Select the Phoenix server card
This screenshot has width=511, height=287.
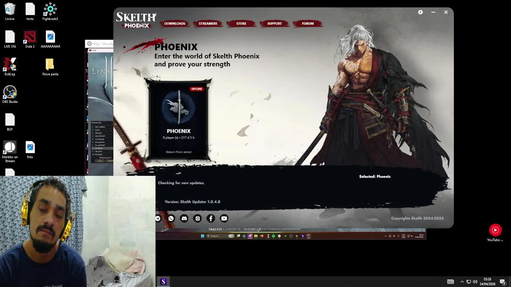coord(178,121)
